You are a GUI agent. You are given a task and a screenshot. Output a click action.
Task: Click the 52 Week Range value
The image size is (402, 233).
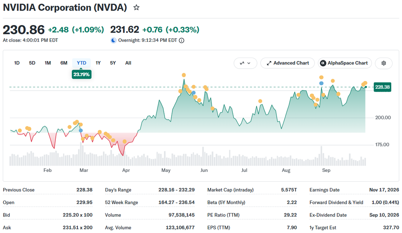176,202
